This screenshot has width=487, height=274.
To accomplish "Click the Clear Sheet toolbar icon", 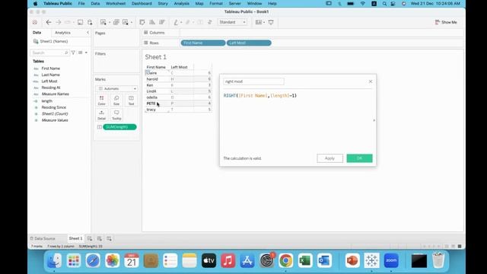I will [x=126, y=22].
